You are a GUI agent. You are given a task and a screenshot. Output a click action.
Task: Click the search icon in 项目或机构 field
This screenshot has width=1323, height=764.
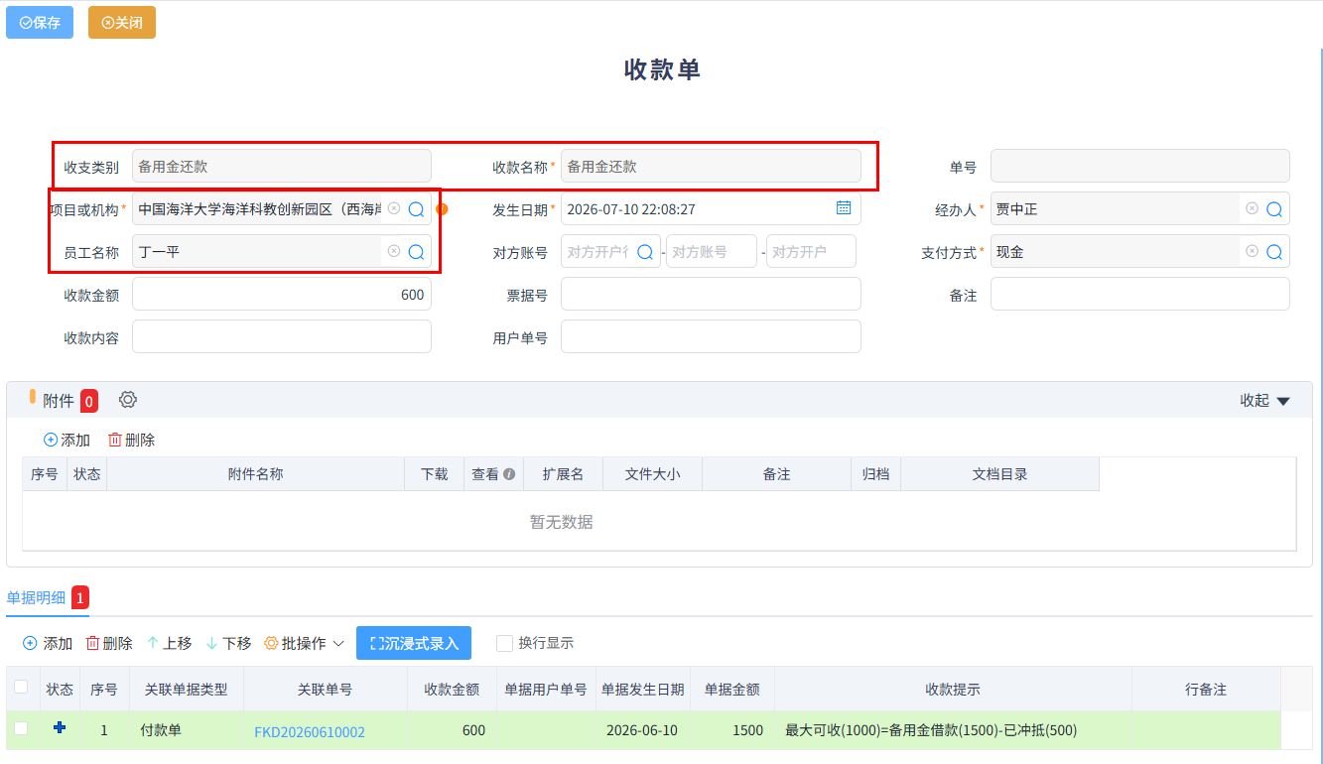coord(417,209)
